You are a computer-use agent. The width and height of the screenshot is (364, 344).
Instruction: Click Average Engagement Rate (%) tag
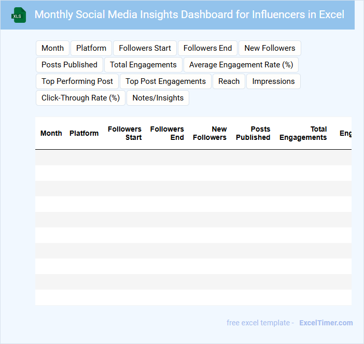pos(241,65)
